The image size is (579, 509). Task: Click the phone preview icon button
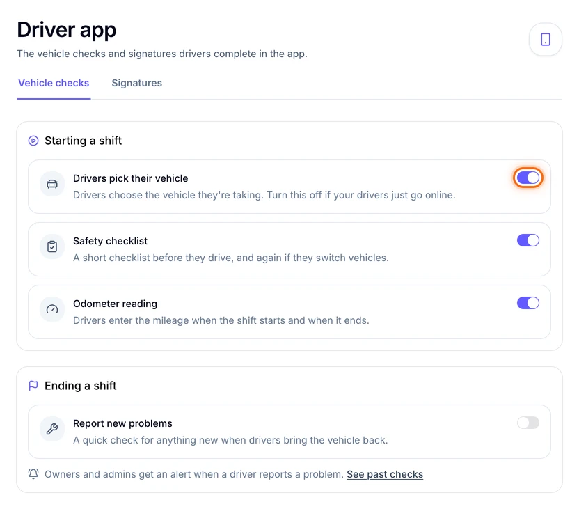click(545, 39)
